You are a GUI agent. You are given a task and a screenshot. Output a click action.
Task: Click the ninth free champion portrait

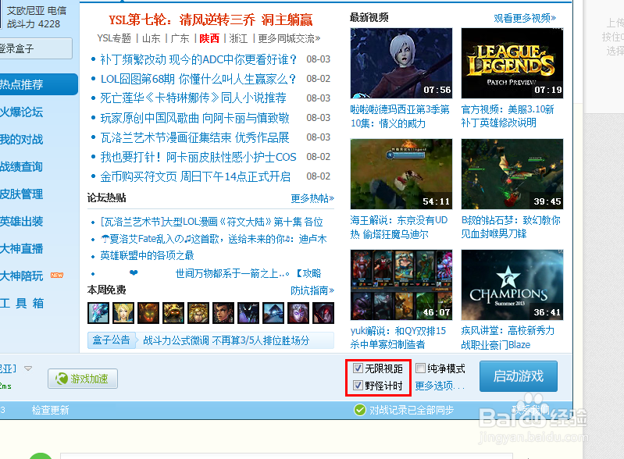[x=298, y=312]
